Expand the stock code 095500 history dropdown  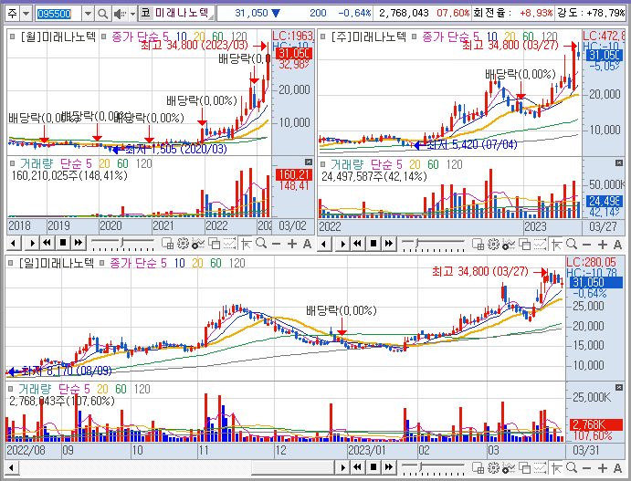(x=89, y=14)
